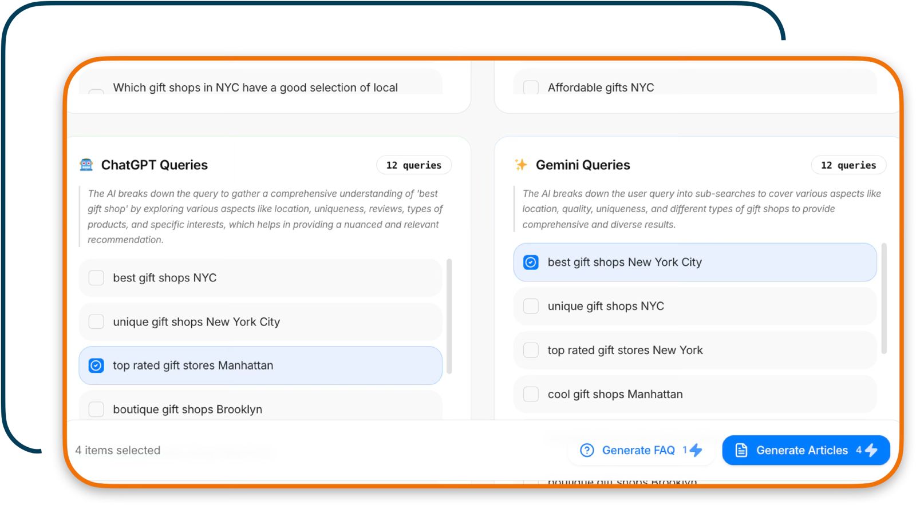Viewport: 916px width, 505px height.
Task: Click 'best gift shops NYC' row text
Action: [165, 278]
